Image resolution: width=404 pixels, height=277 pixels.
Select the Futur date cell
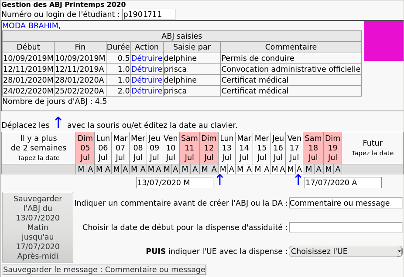[372, 148]
